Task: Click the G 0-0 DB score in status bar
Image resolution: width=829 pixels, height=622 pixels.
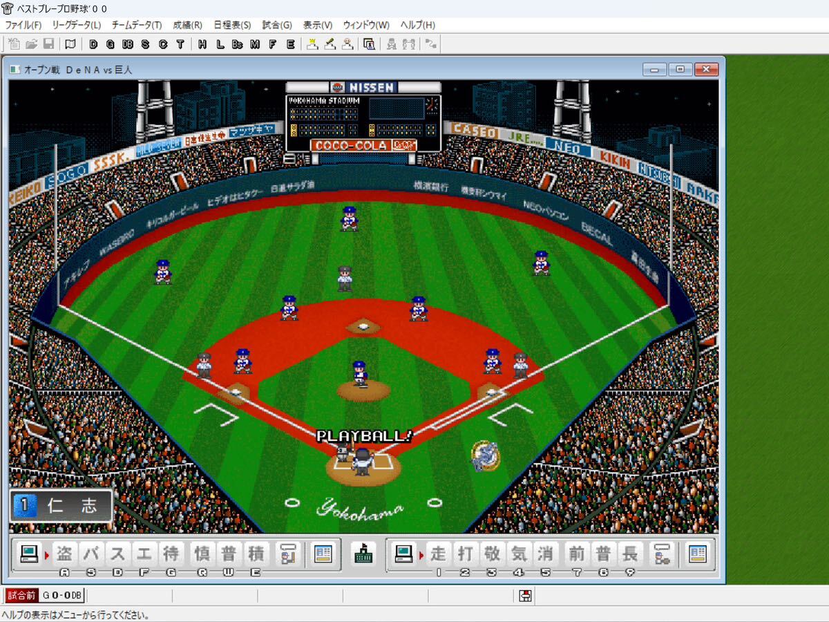Action: pos(62,596)
